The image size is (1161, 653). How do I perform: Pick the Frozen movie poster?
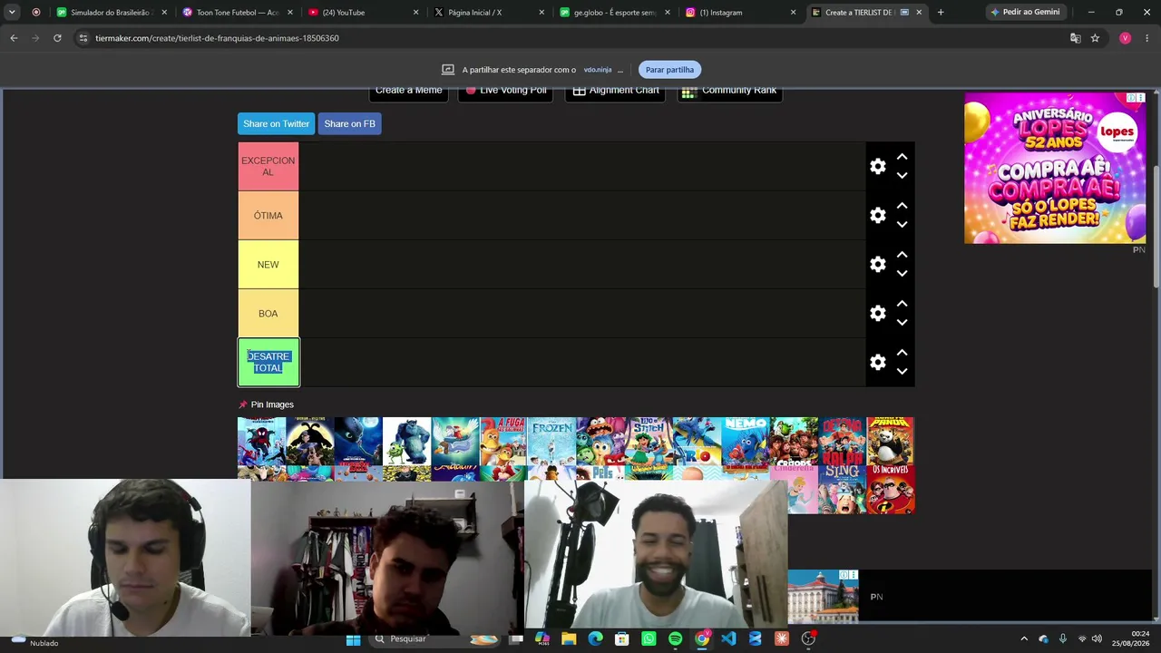coord(551,441)
